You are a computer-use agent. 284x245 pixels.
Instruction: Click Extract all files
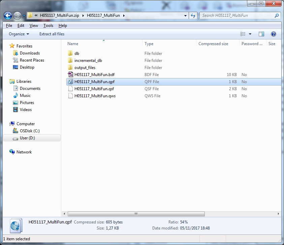tap(52, 34)
